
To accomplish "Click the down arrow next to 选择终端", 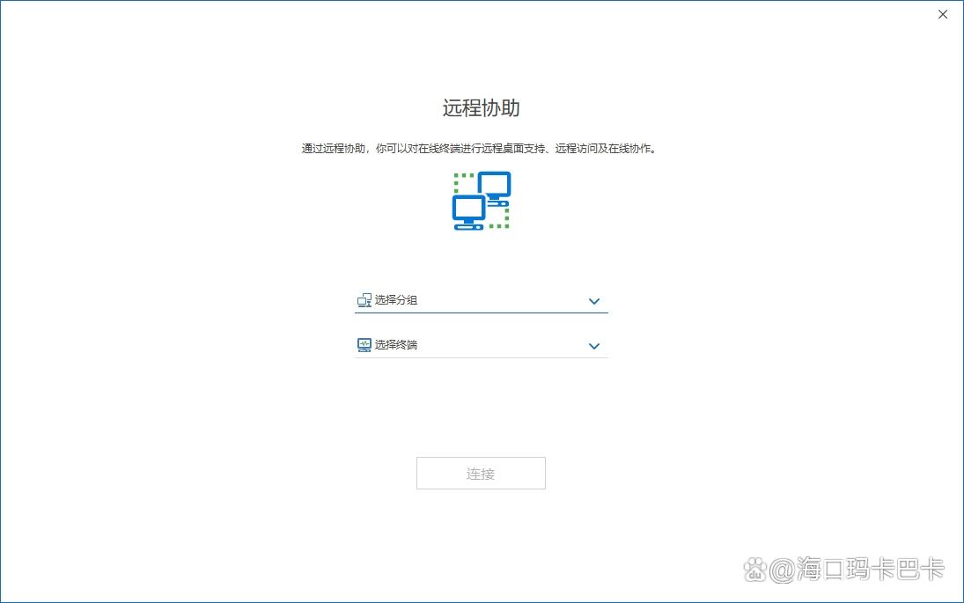I will tap(593, 345).
